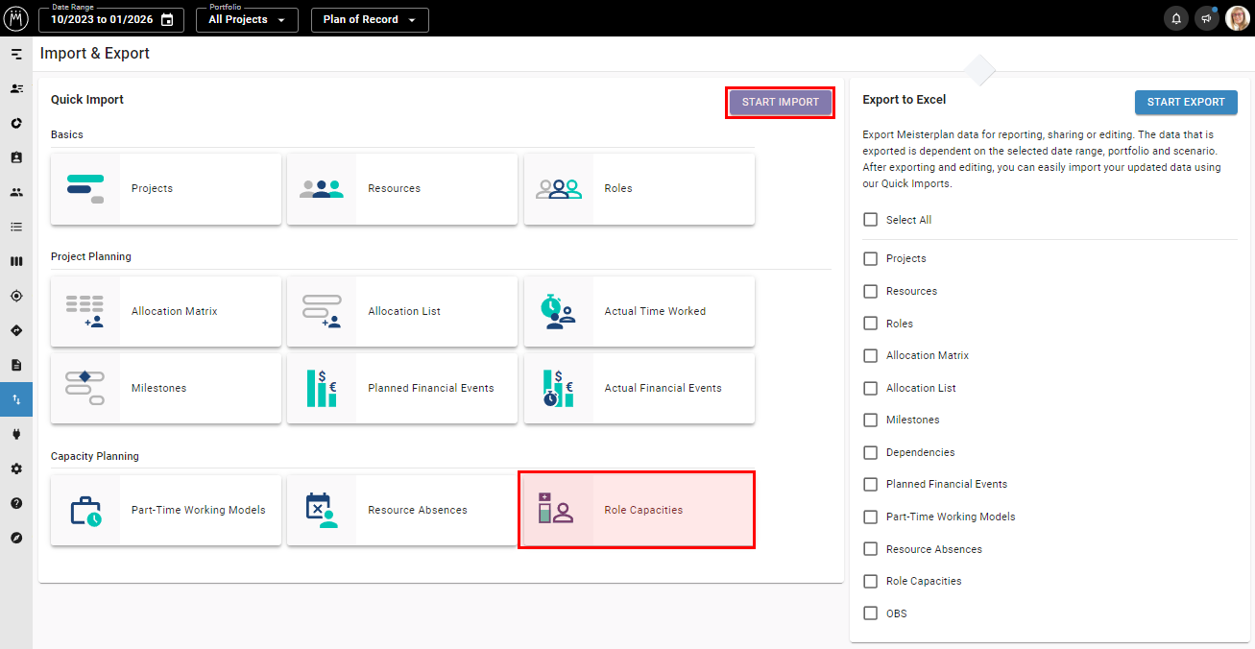Open the donut chart icon in the sidebar
The height and width of the screenshot is (649, 1255).
pyautogui.click(x=16, y=123)
